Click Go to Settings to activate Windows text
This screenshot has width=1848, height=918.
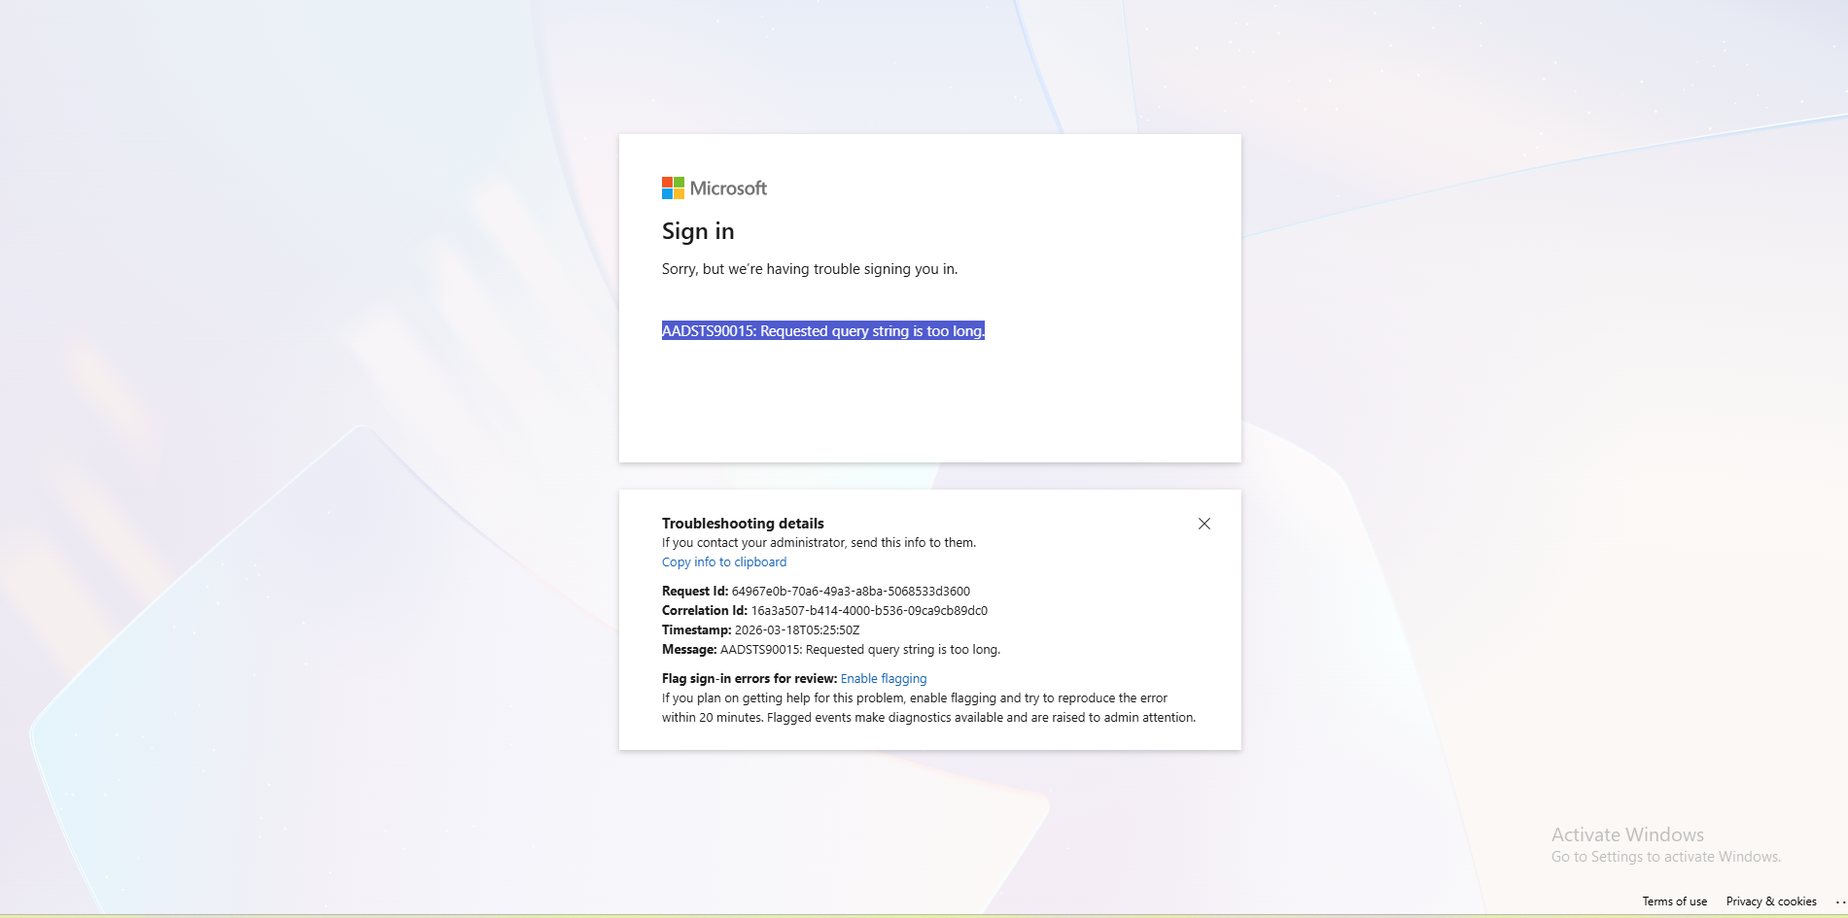click(x=1665, y=857)
